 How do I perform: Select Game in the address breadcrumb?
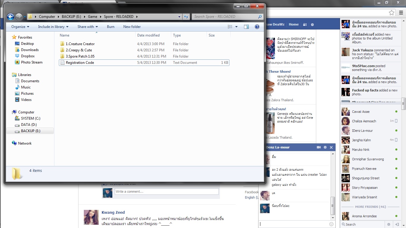pyautogui.click(x=93, y=17)
